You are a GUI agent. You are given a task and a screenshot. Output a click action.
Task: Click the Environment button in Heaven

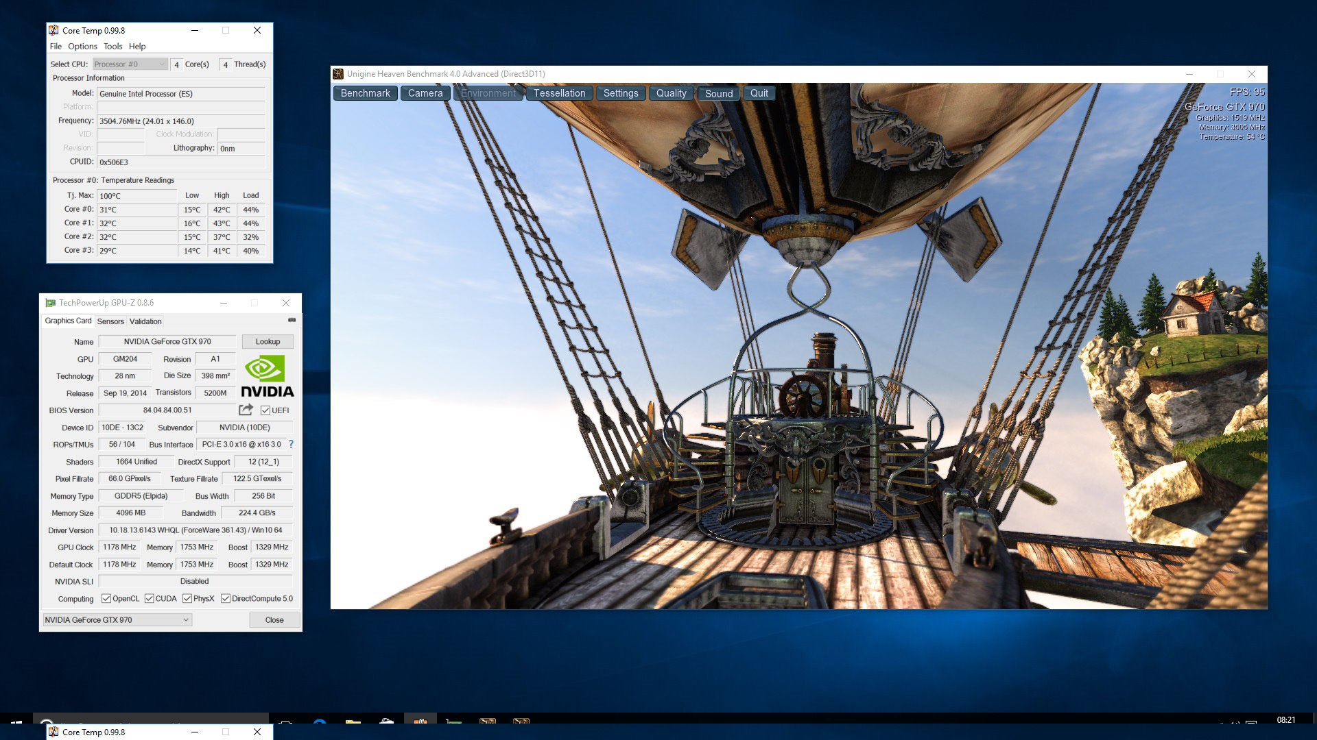[488, 93]
